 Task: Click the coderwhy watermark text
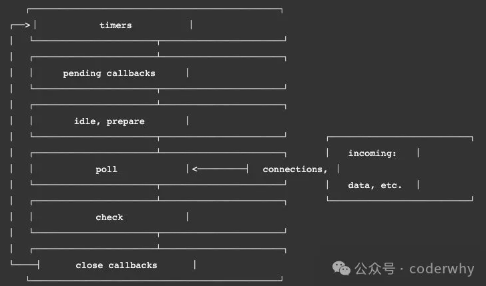442,269
